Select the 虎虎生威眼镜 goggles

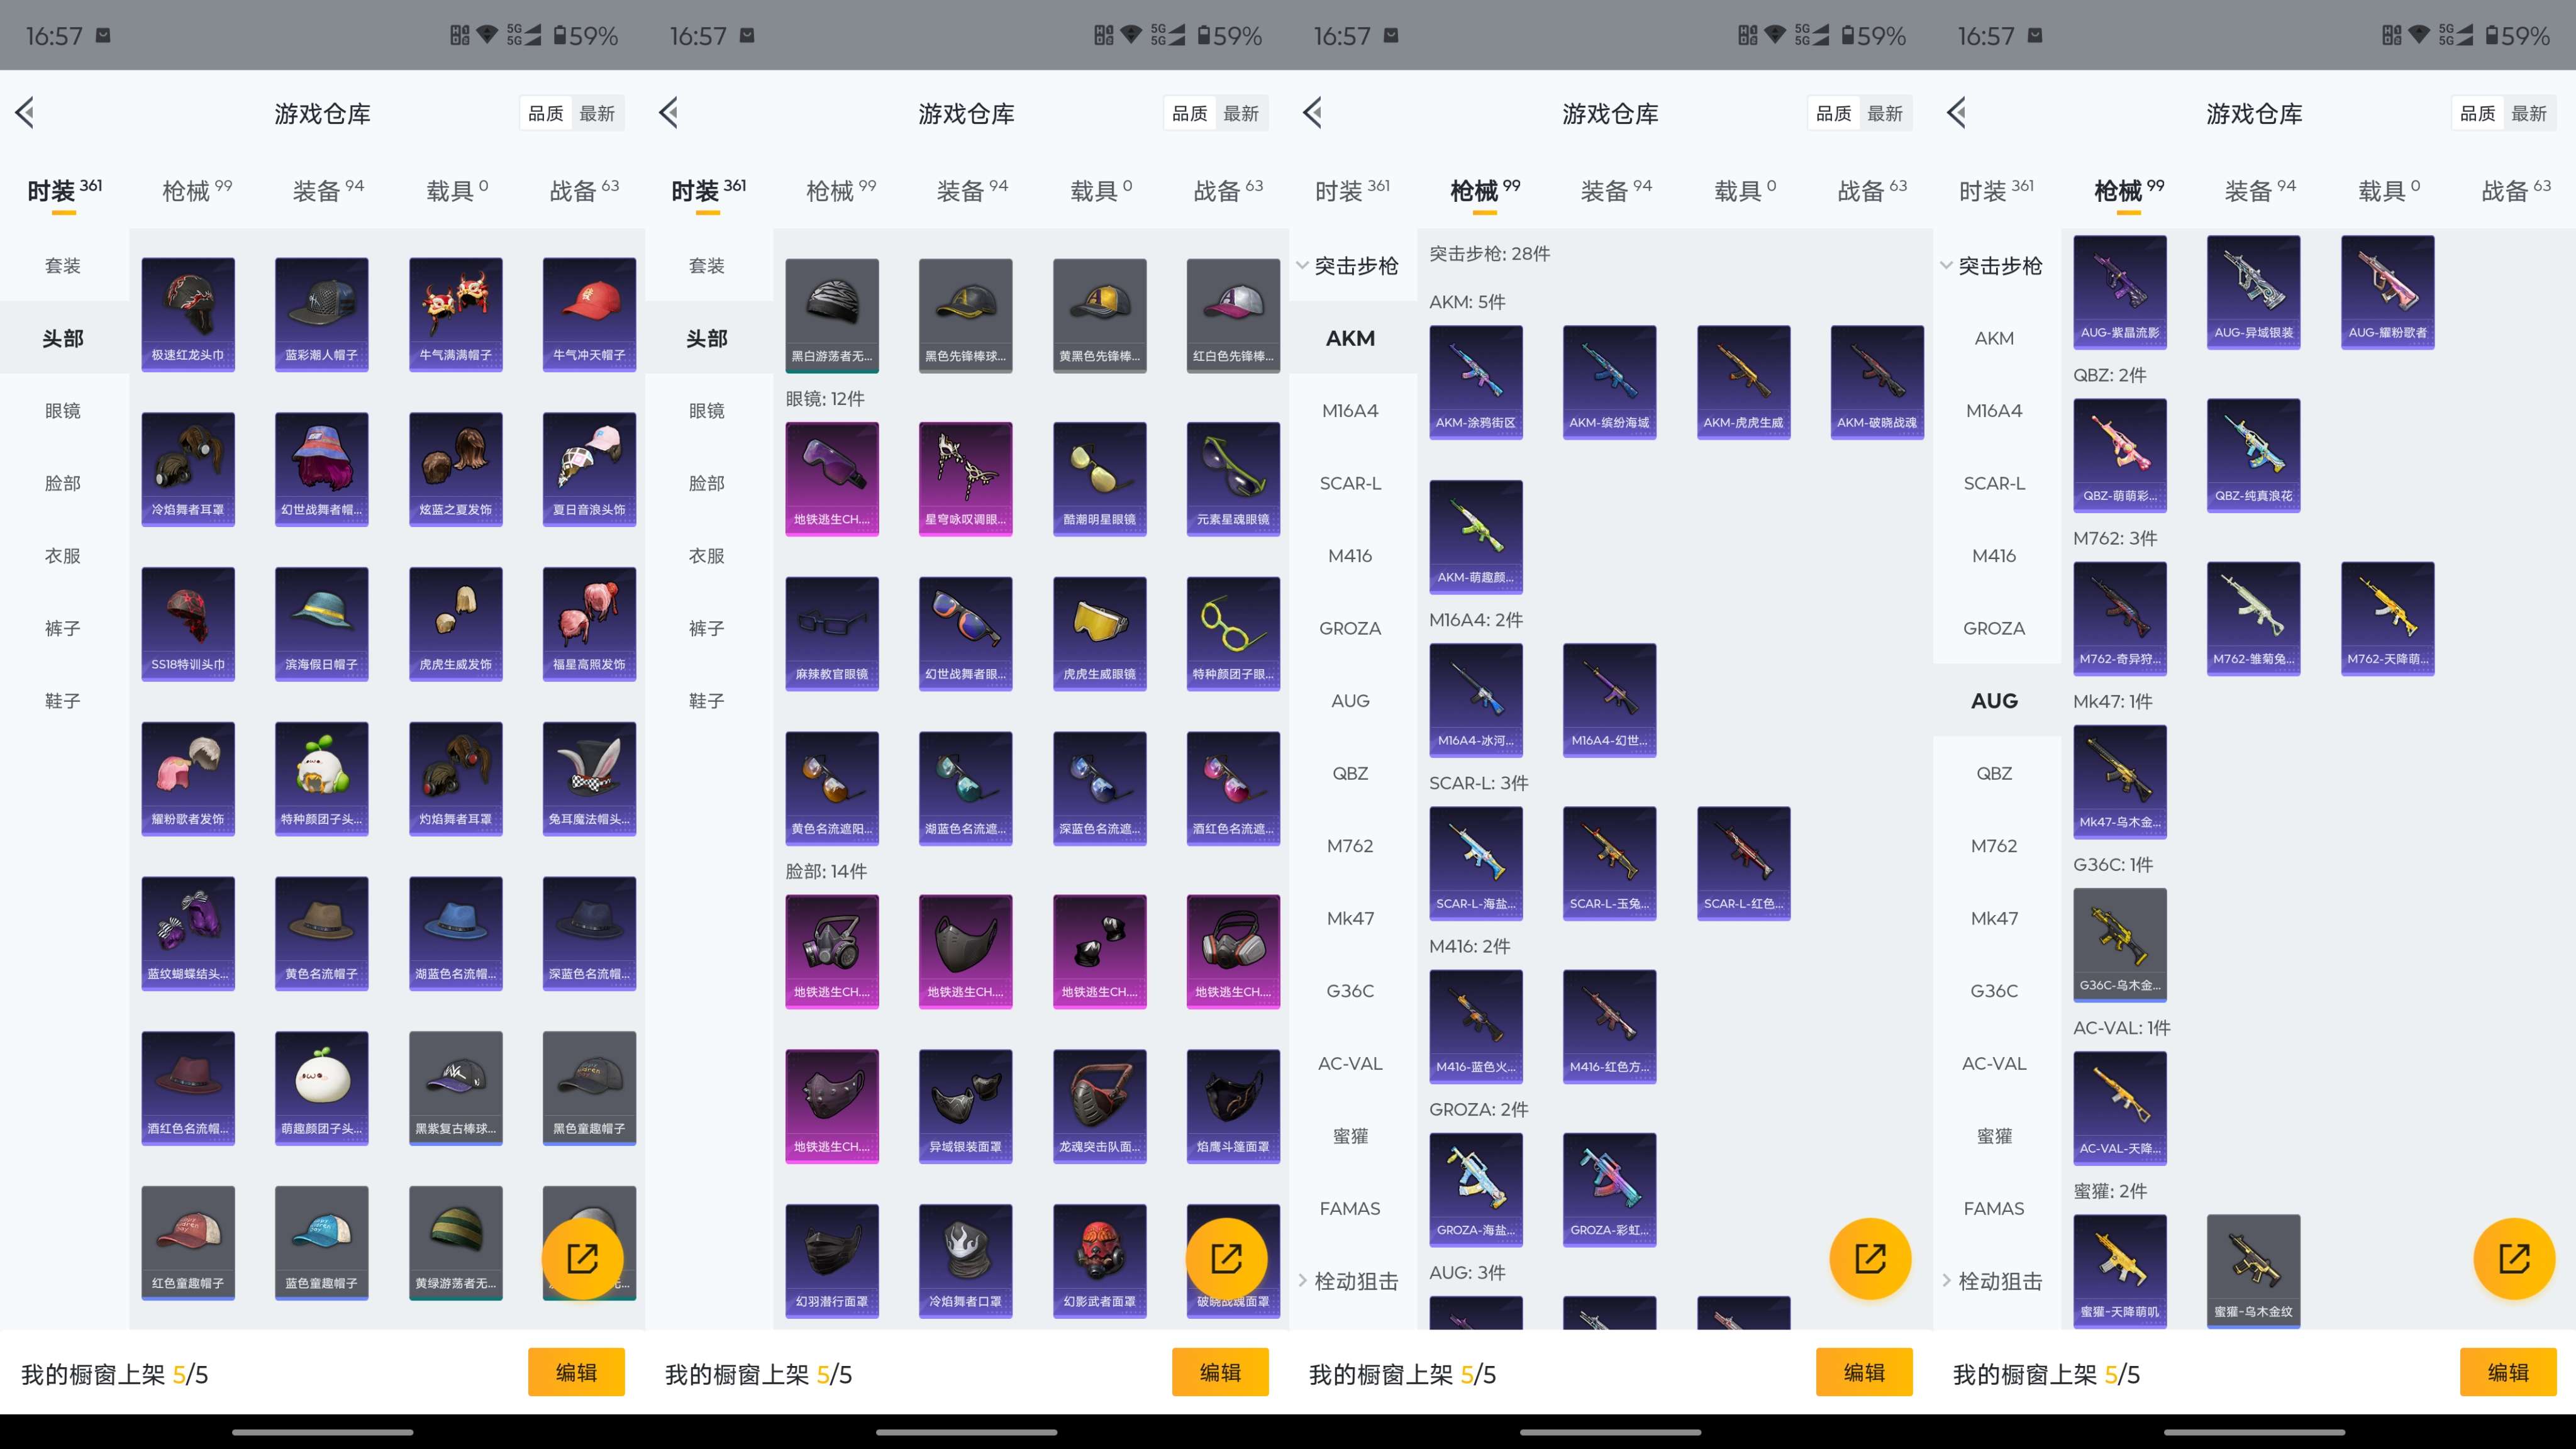(x=1100, y=635)
